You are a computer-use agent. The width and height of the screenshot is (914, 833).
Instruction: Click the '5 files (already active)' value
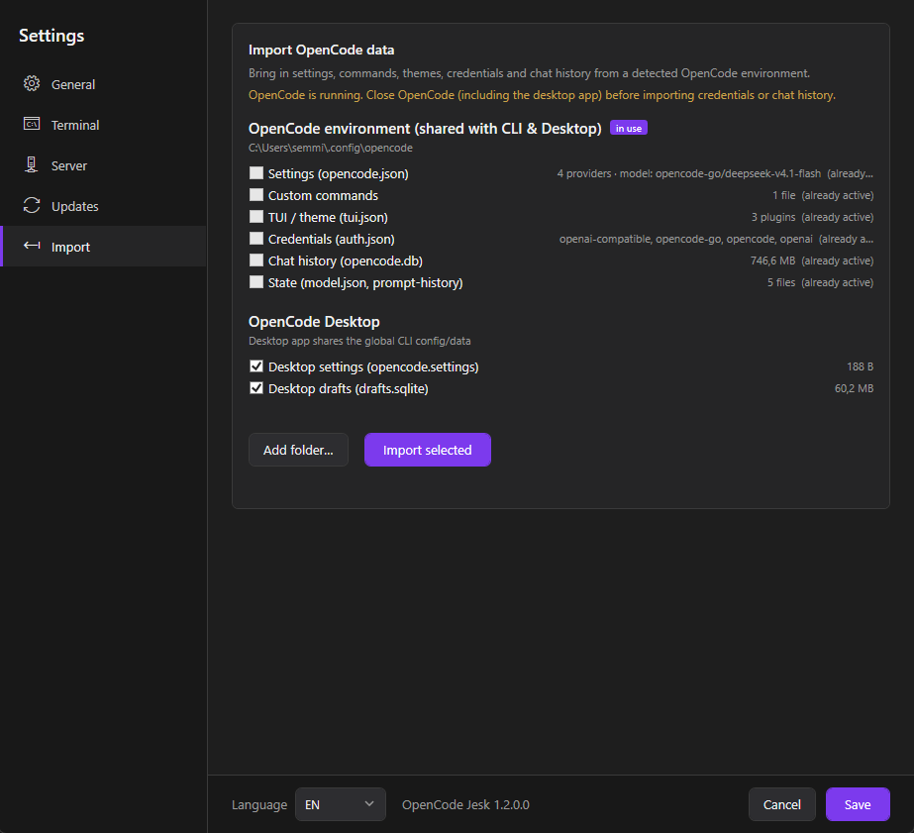820,282
